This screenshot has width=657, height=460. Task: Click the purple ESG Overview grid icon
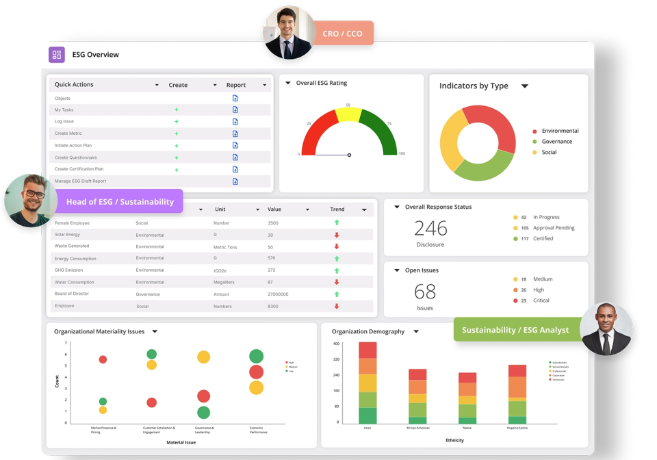(57, 55)
